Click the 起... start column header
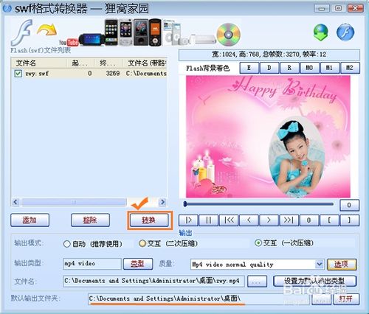The width and height of the screenshot is (369, 314). point(80,63)
